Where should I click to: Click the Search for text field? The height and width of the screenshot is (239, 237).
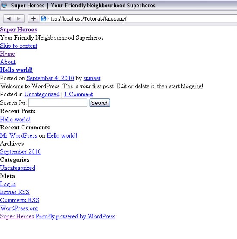(58, 103)
